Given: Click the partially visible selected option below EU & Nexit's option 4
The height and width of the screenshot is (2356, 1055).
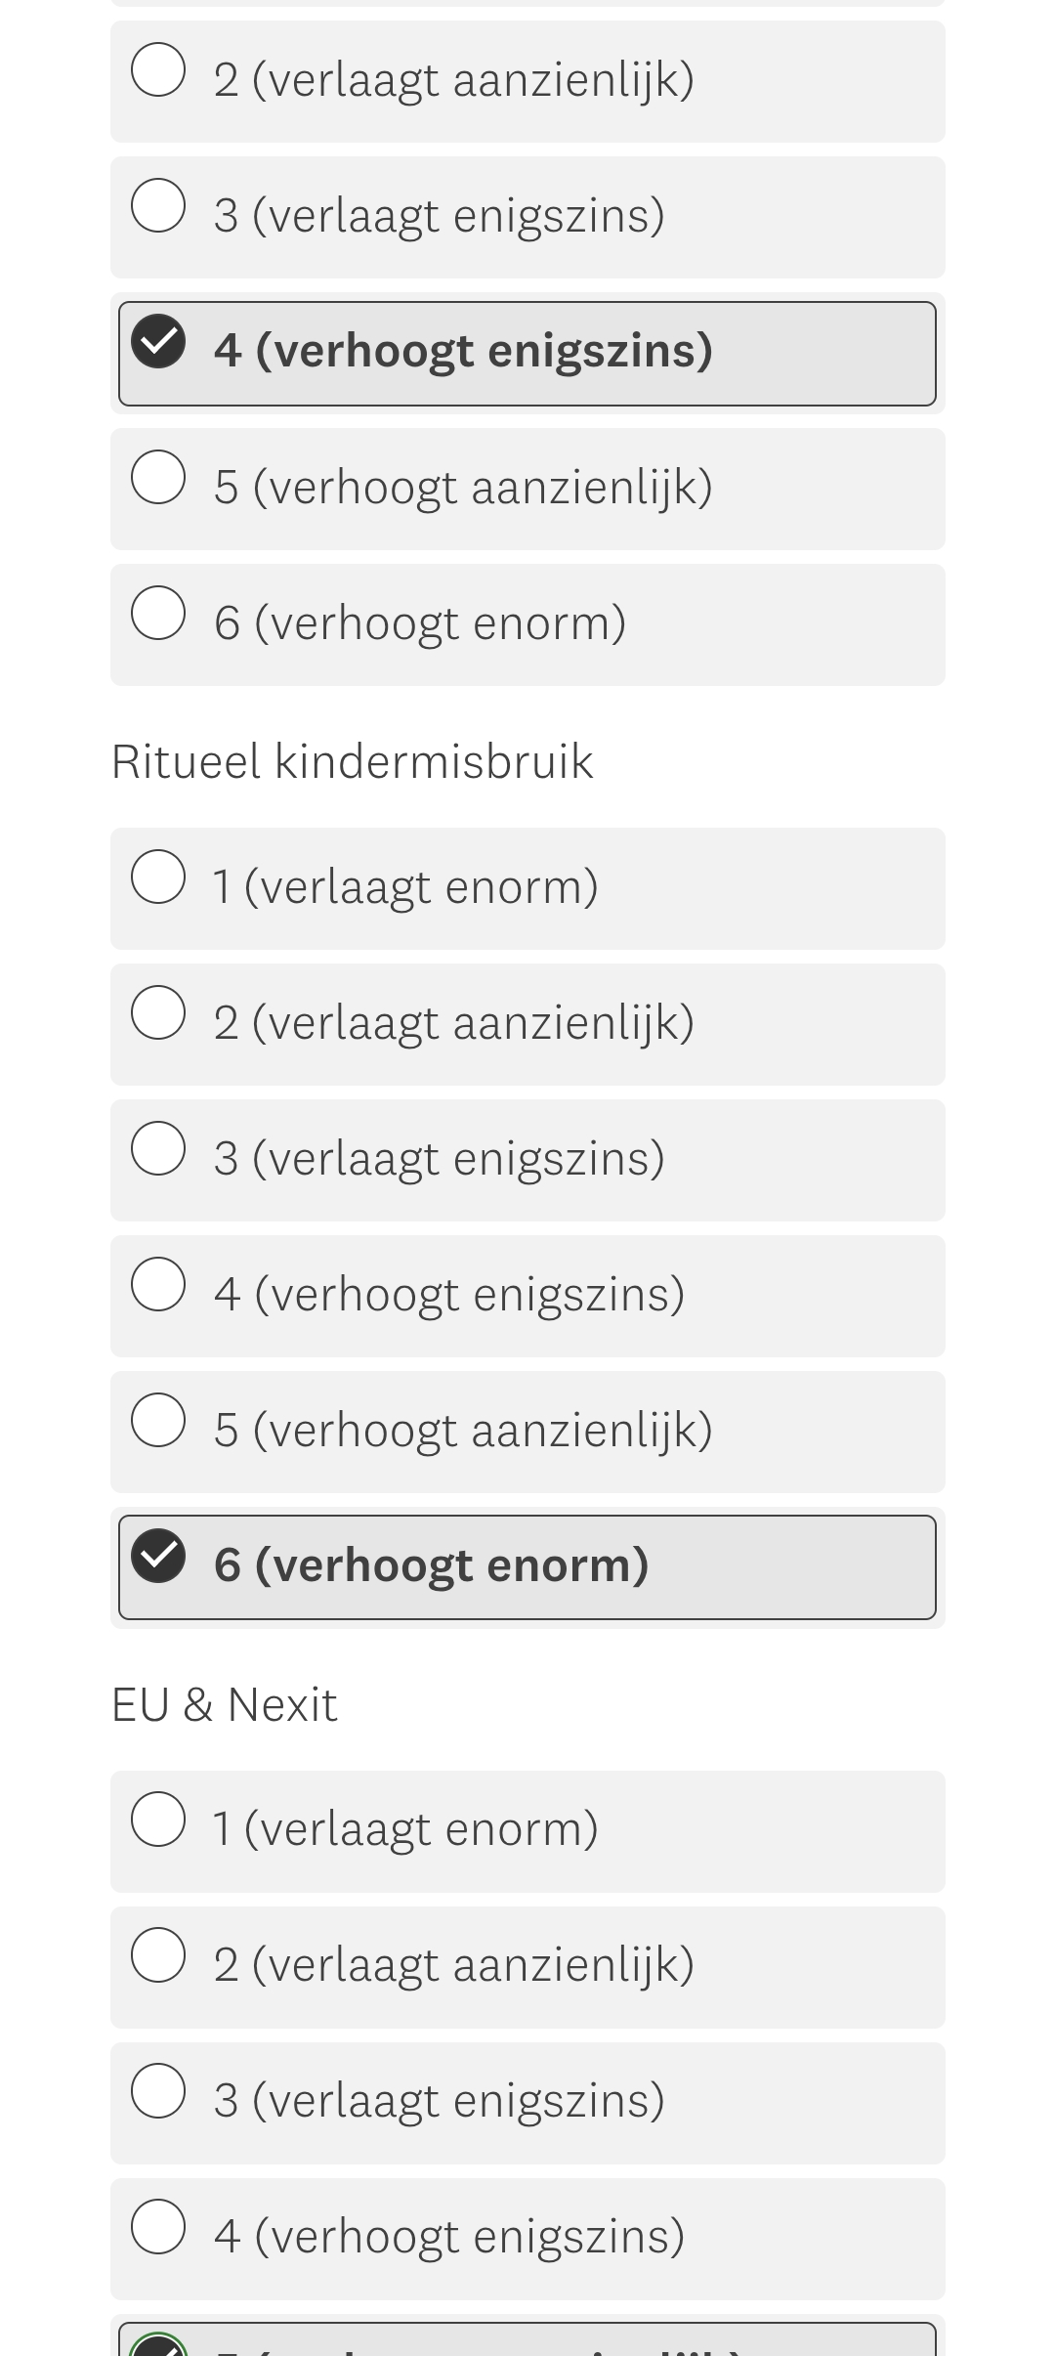Looking at the screenshot, I should [x=527, y=2341].
